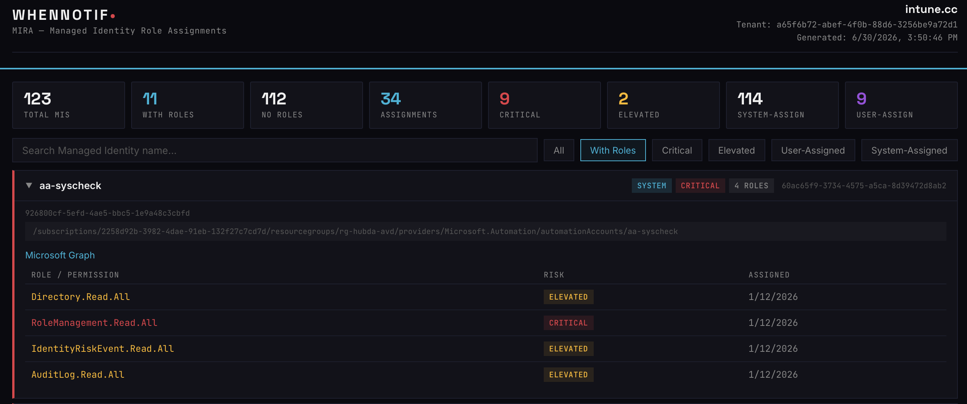
Task: Select the All filter
Action: pos(559,150)
